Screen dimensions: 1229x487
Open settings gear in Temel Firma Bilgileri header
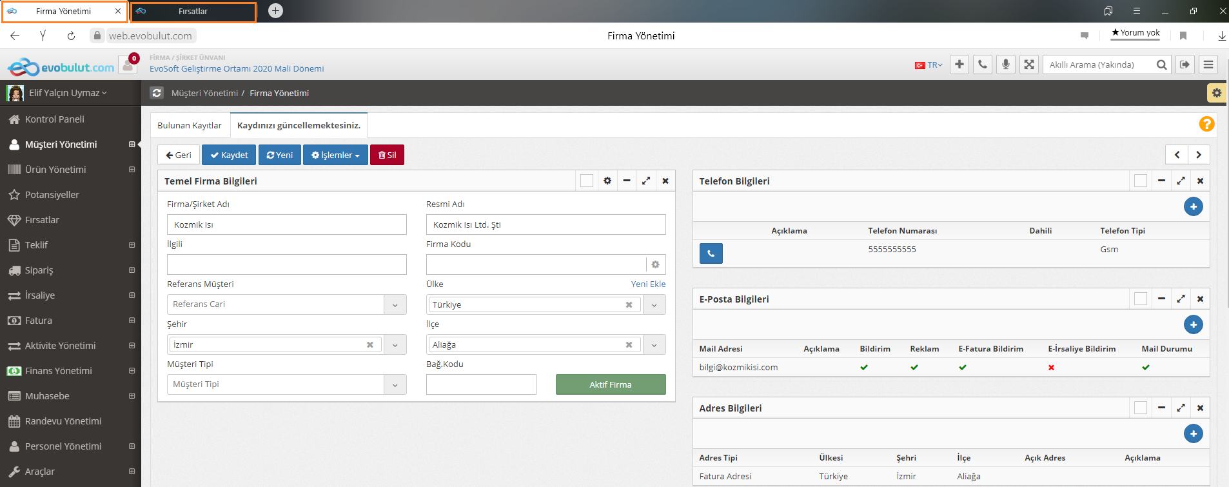[607, 181]
